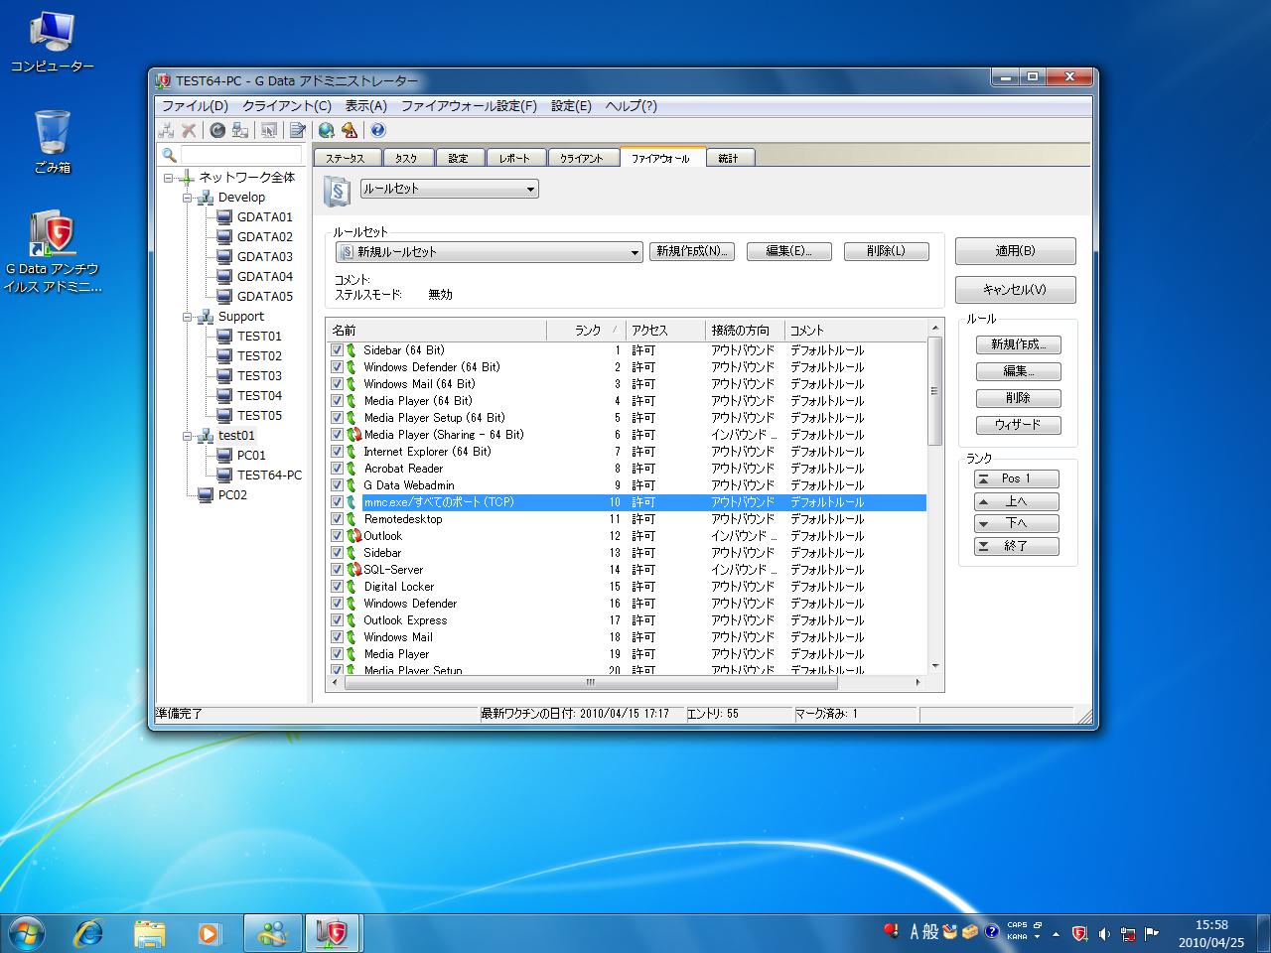
Task: Click the client search input field
Action: pyautogui.click(x=240, y=155)
